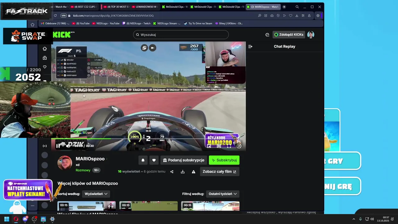Expand sidebar live channels toggle
Viewport: 398px width, 224px height.
pyautogui.click(x=45, y=146)
